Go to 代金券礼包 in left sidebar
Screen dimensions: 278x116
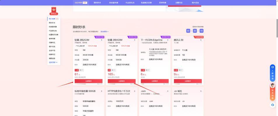pyautogui.click(x=53, y=31)
